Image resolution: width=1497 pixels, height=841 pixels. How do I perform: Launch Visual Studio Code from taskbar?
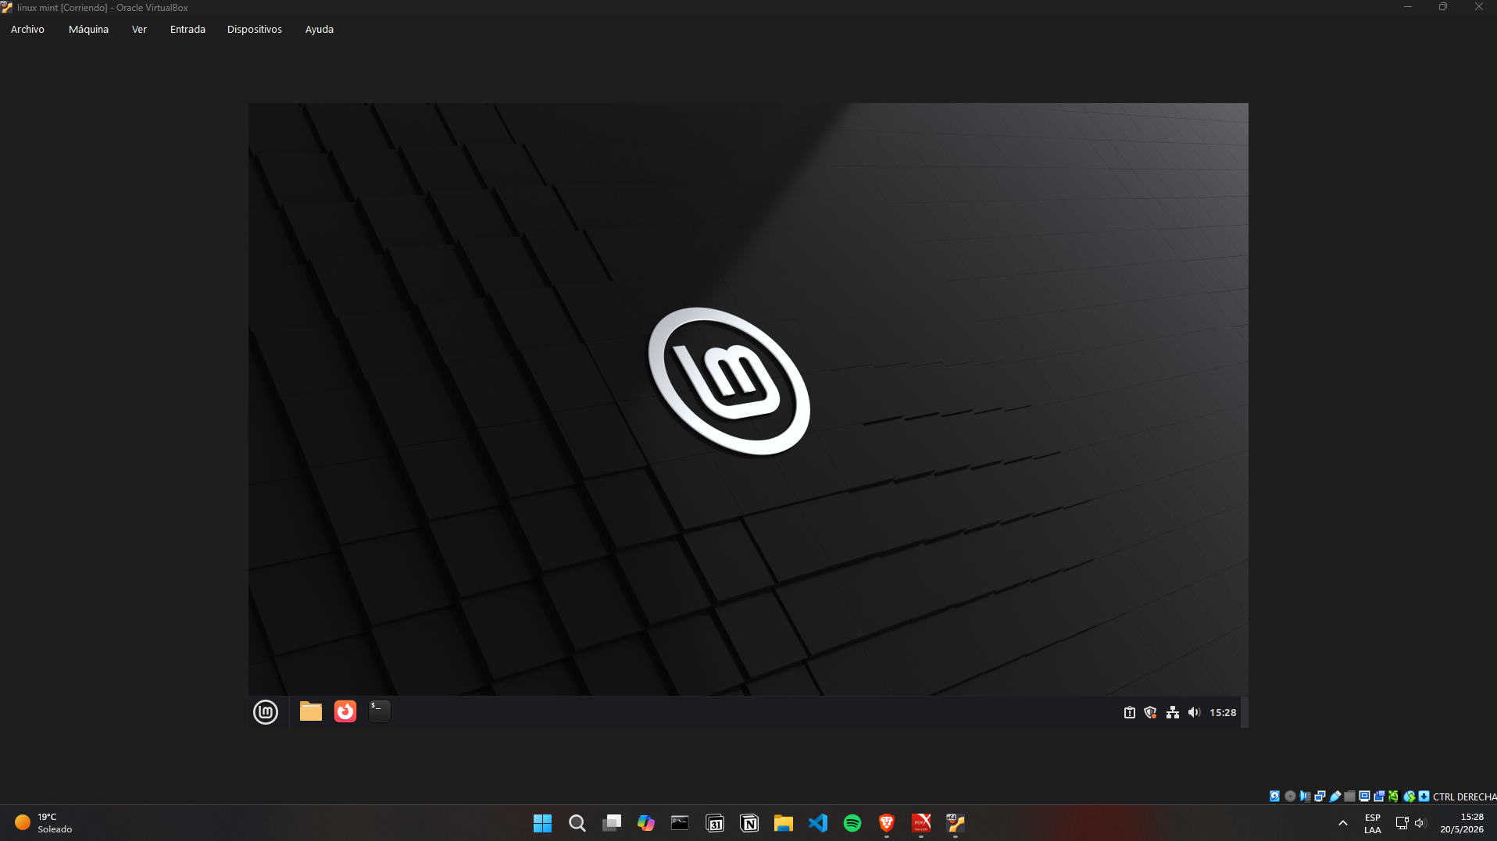coord(818,823)
